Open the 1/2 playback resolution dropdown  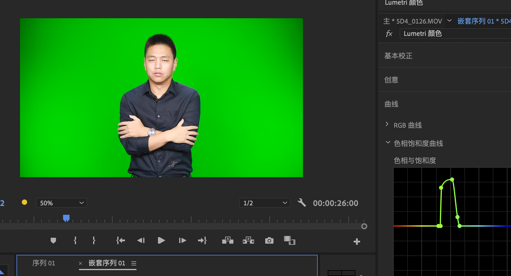[x=265, y=203]
